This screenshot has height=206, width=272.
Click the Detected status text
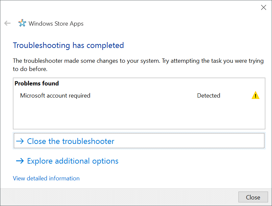coord(209,96)
